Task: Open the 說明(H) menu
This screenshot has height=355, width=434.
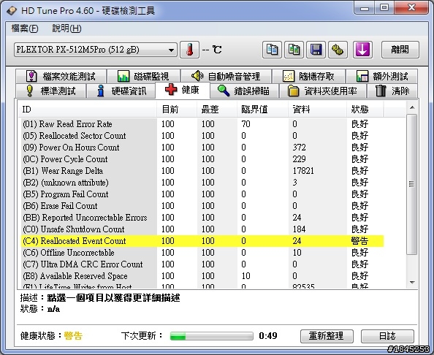Action: pos(66,28)
